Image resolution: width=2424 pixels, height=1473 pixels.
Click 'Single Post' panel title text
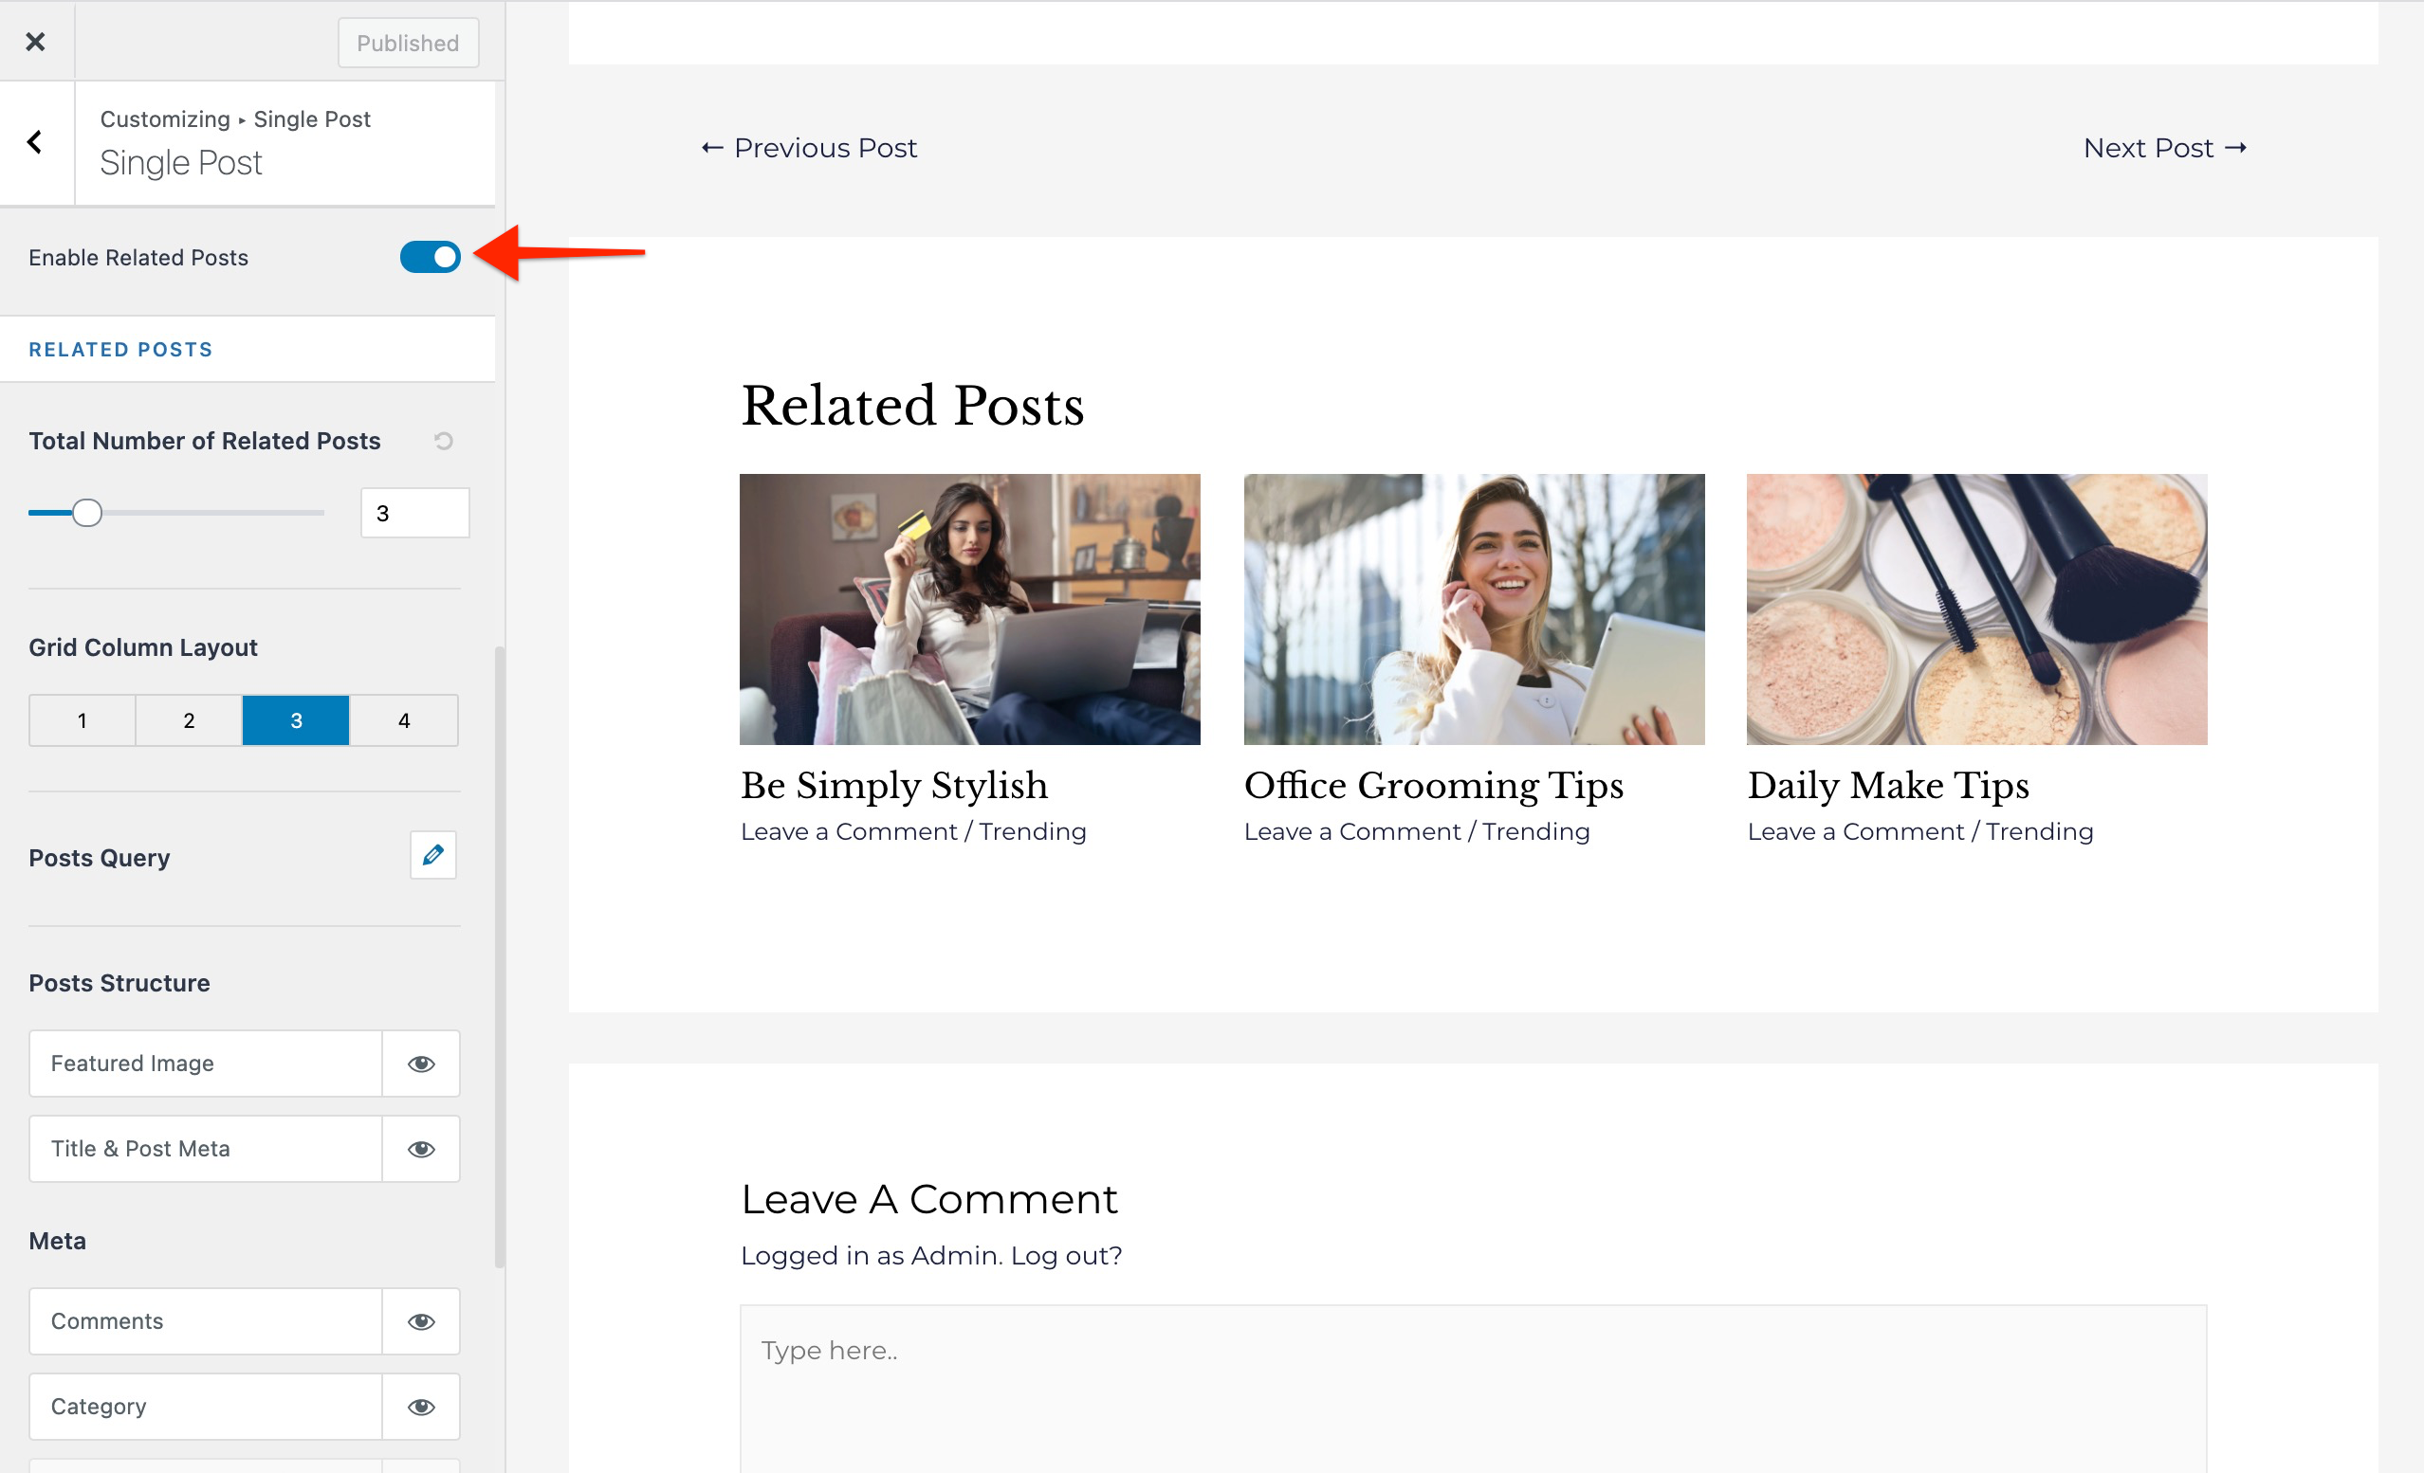click(181, 162)
